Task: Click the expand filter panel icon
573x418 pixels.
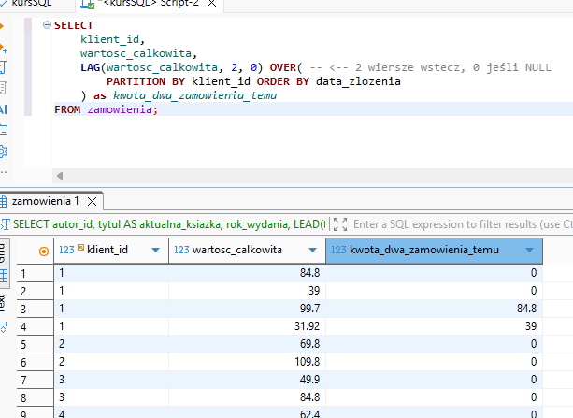Action: coord(340,224)
